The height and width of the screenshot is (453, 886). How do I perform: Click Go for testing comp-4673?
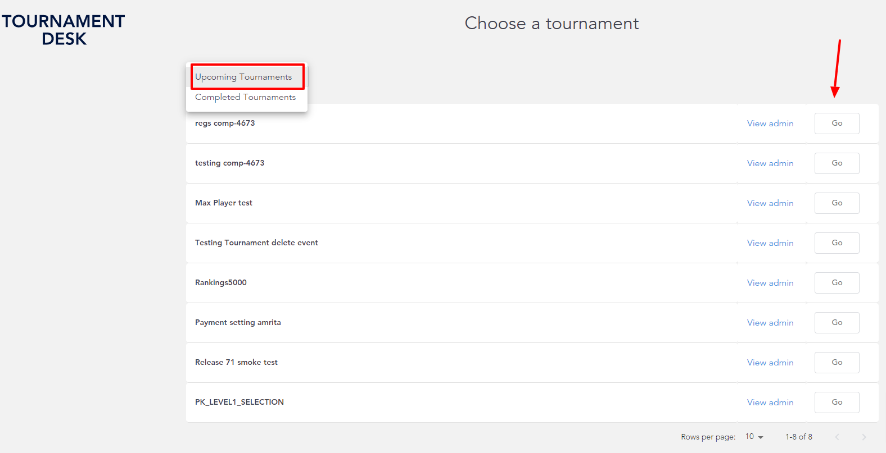(x=837, y=163)
